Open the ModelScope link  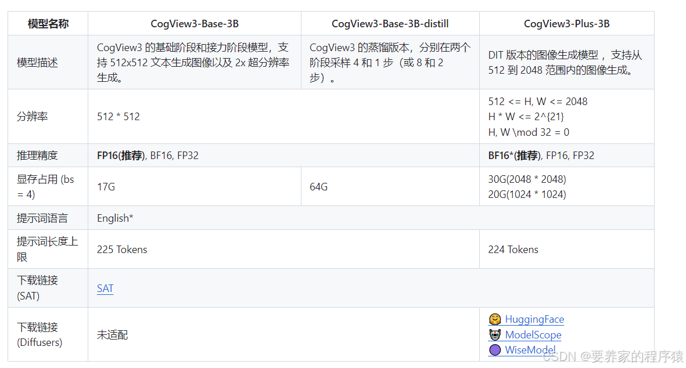click(x=533, y=335)
